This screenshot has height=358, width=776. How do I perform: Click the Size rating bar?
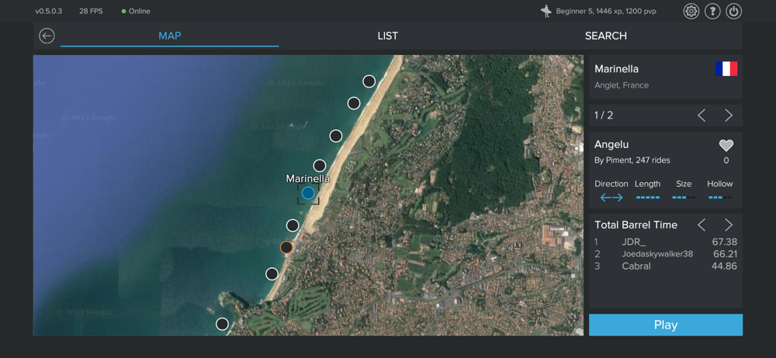[x=684, y=198]
